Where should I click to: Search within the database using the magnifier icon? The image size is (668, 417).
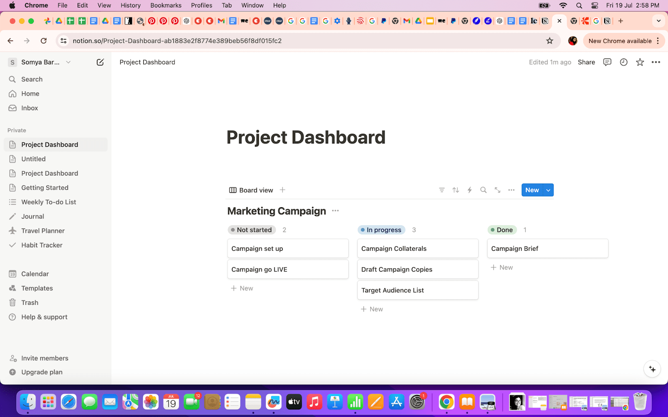coord(483,190)
